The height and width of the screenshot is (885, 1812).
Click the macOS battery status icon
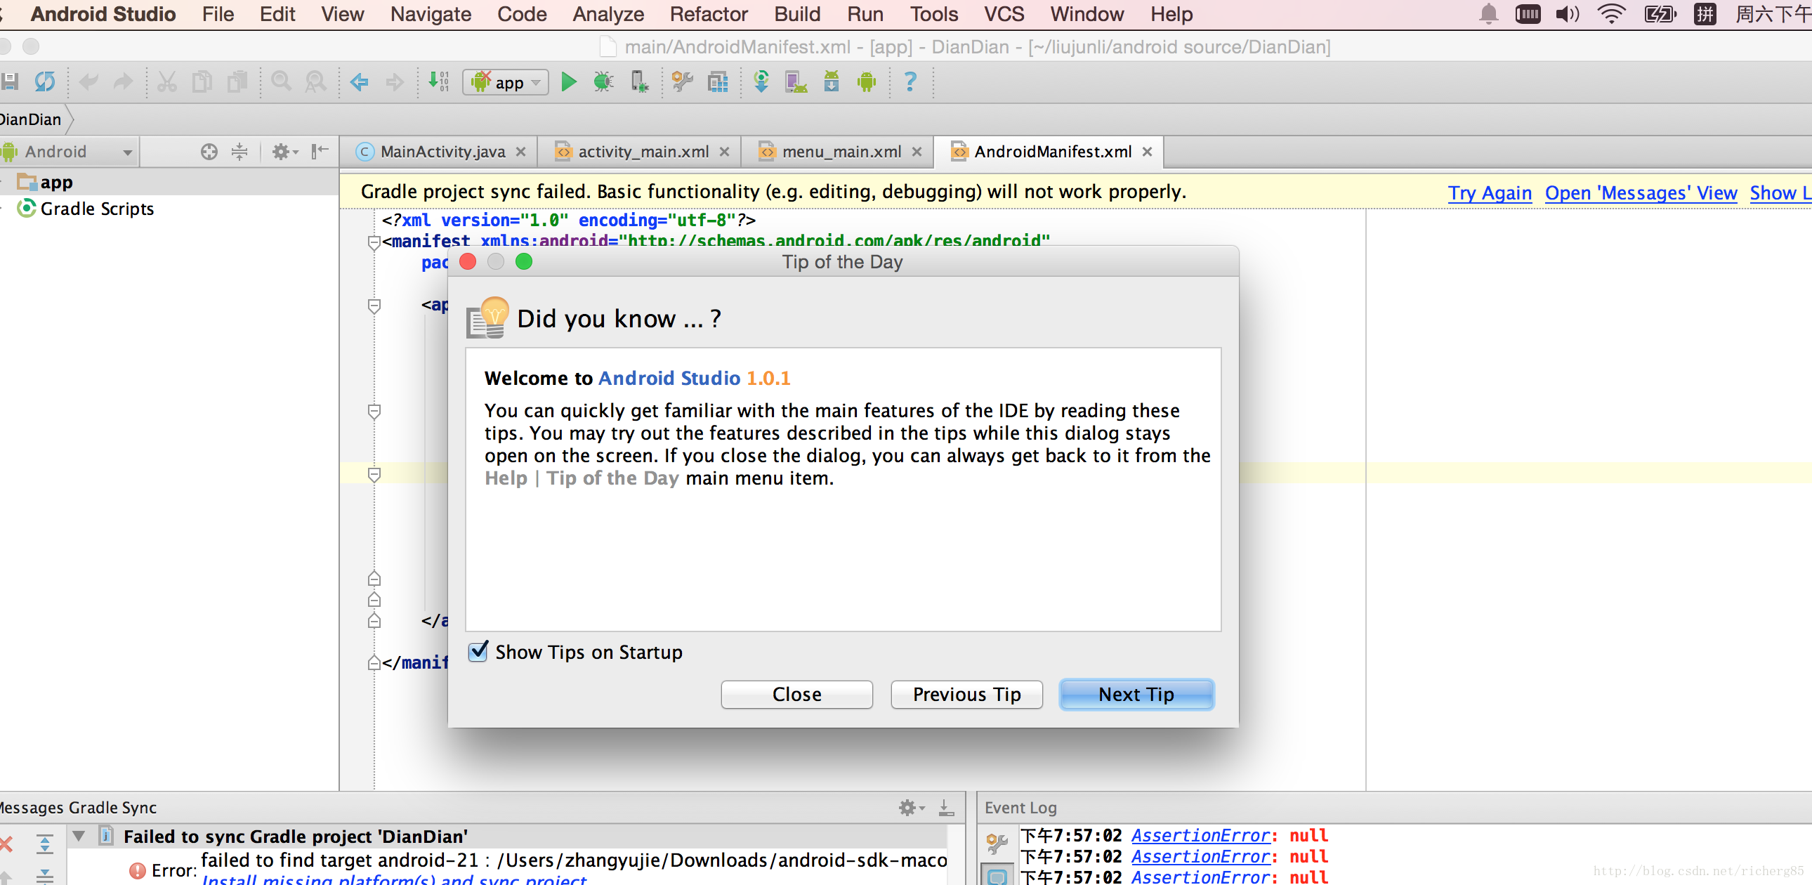[1660, 14]
